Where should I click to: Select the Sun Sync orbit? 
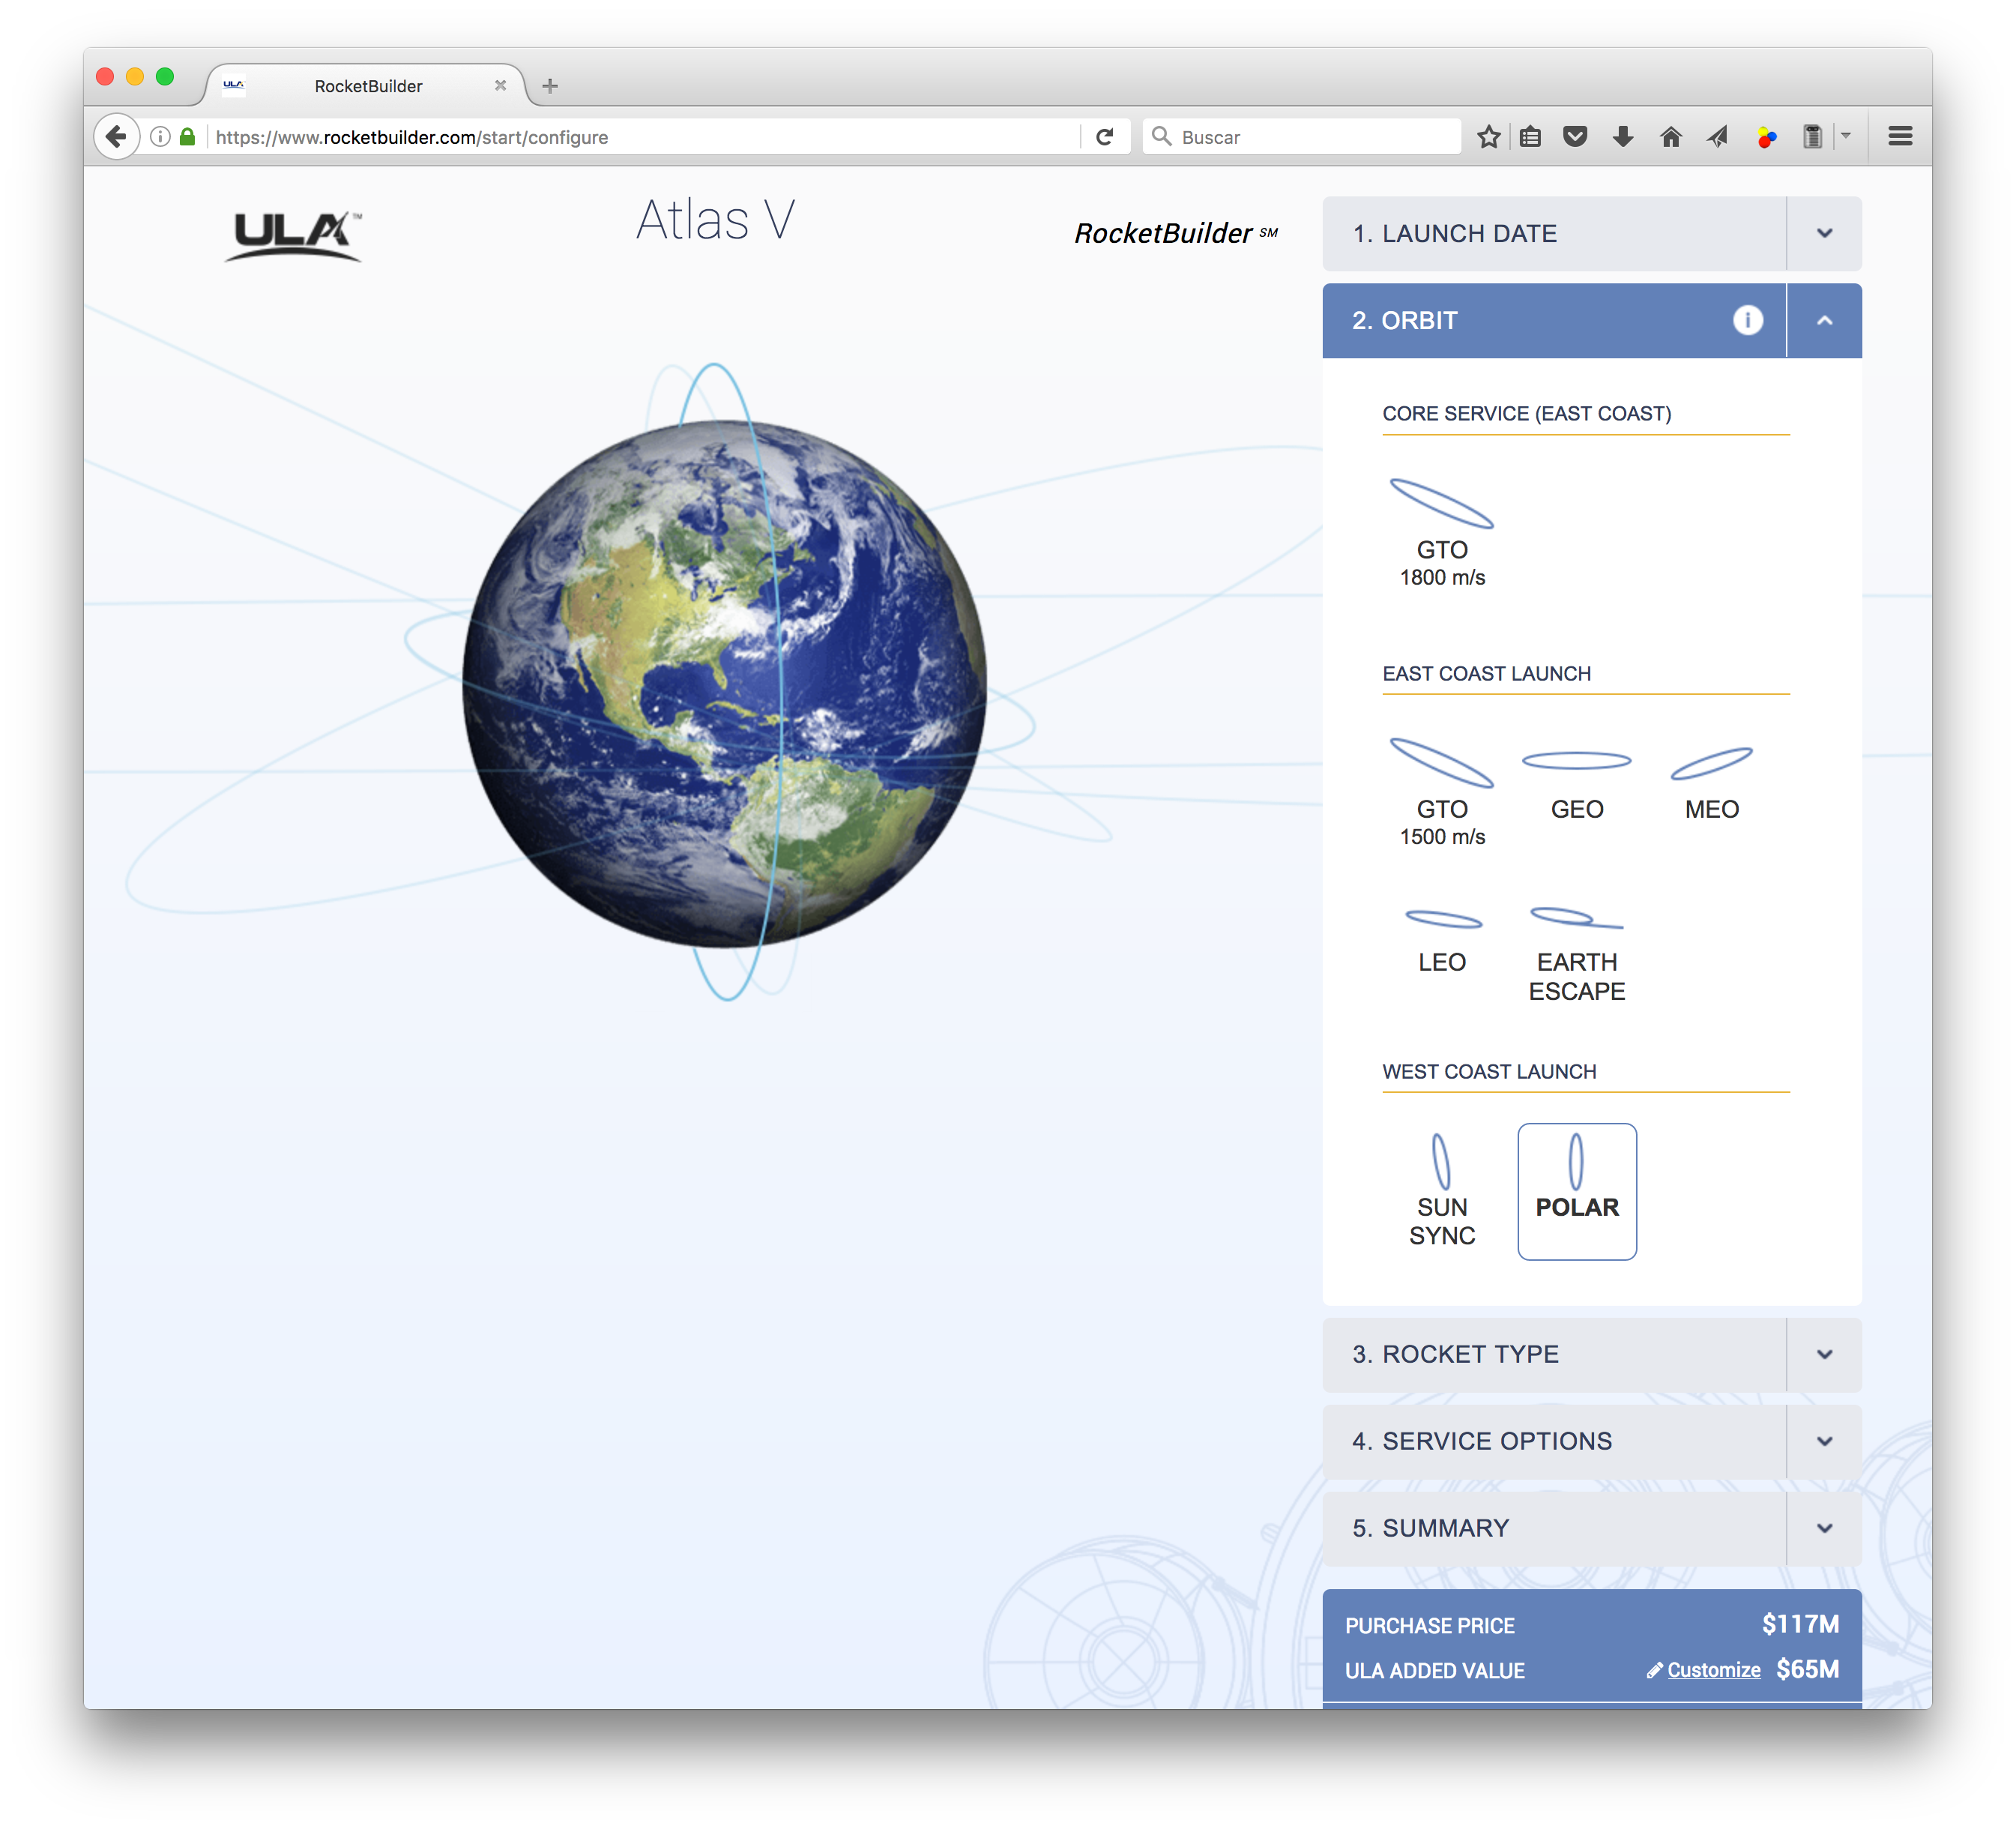(1442, 1191)
